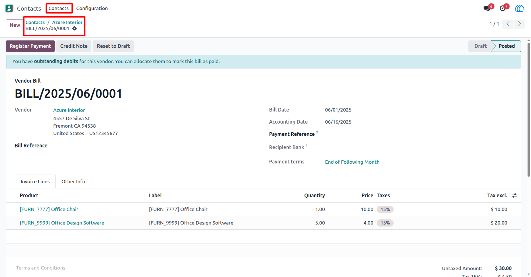Screen dimensions: 531x277
Task: Open [FURN_9999] Office Design Software product link
Action: click(x=62, y=223)
